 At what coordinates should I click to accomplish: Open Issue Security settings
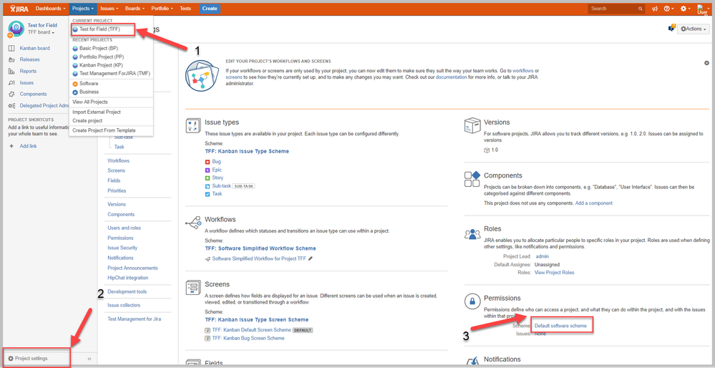[x=122, y=248]
